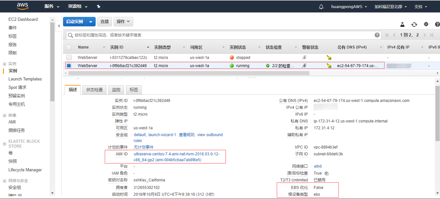Image resolution: width=440 pixels, height=199 pixels.
Task: Open the eth0 network interface link
Action: tap(318, 166)
